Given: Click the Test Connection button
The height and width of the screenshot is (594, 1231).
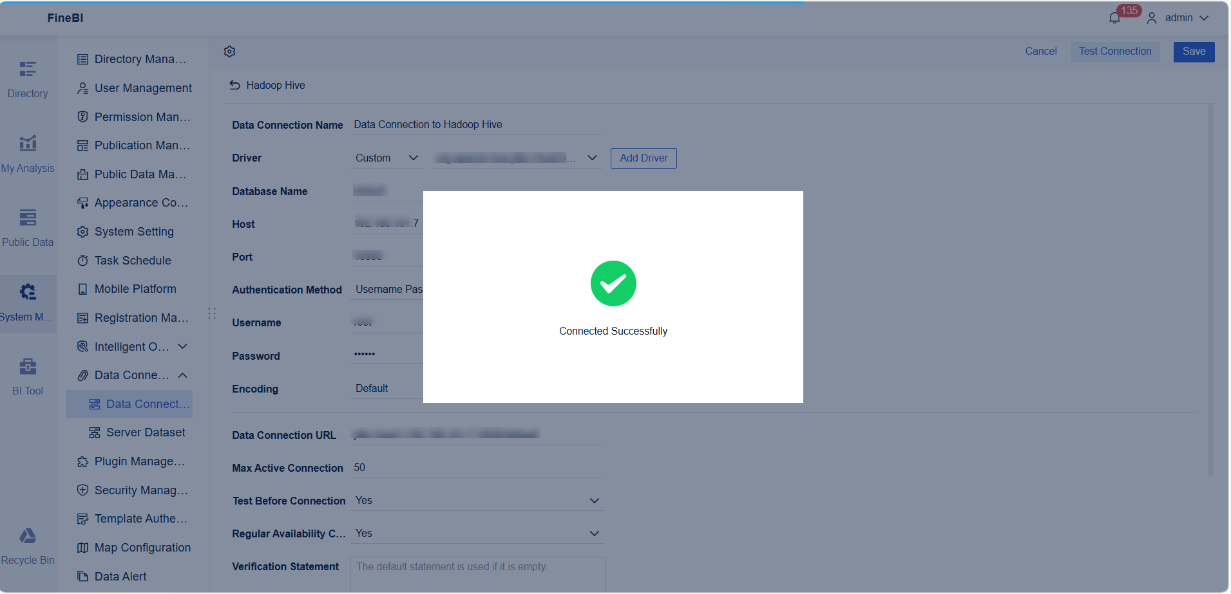Looking at the screenshot, I should 1115,51.
